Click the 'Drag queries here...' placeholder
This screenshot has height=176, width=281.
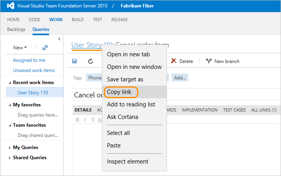(x=38, y=115)
